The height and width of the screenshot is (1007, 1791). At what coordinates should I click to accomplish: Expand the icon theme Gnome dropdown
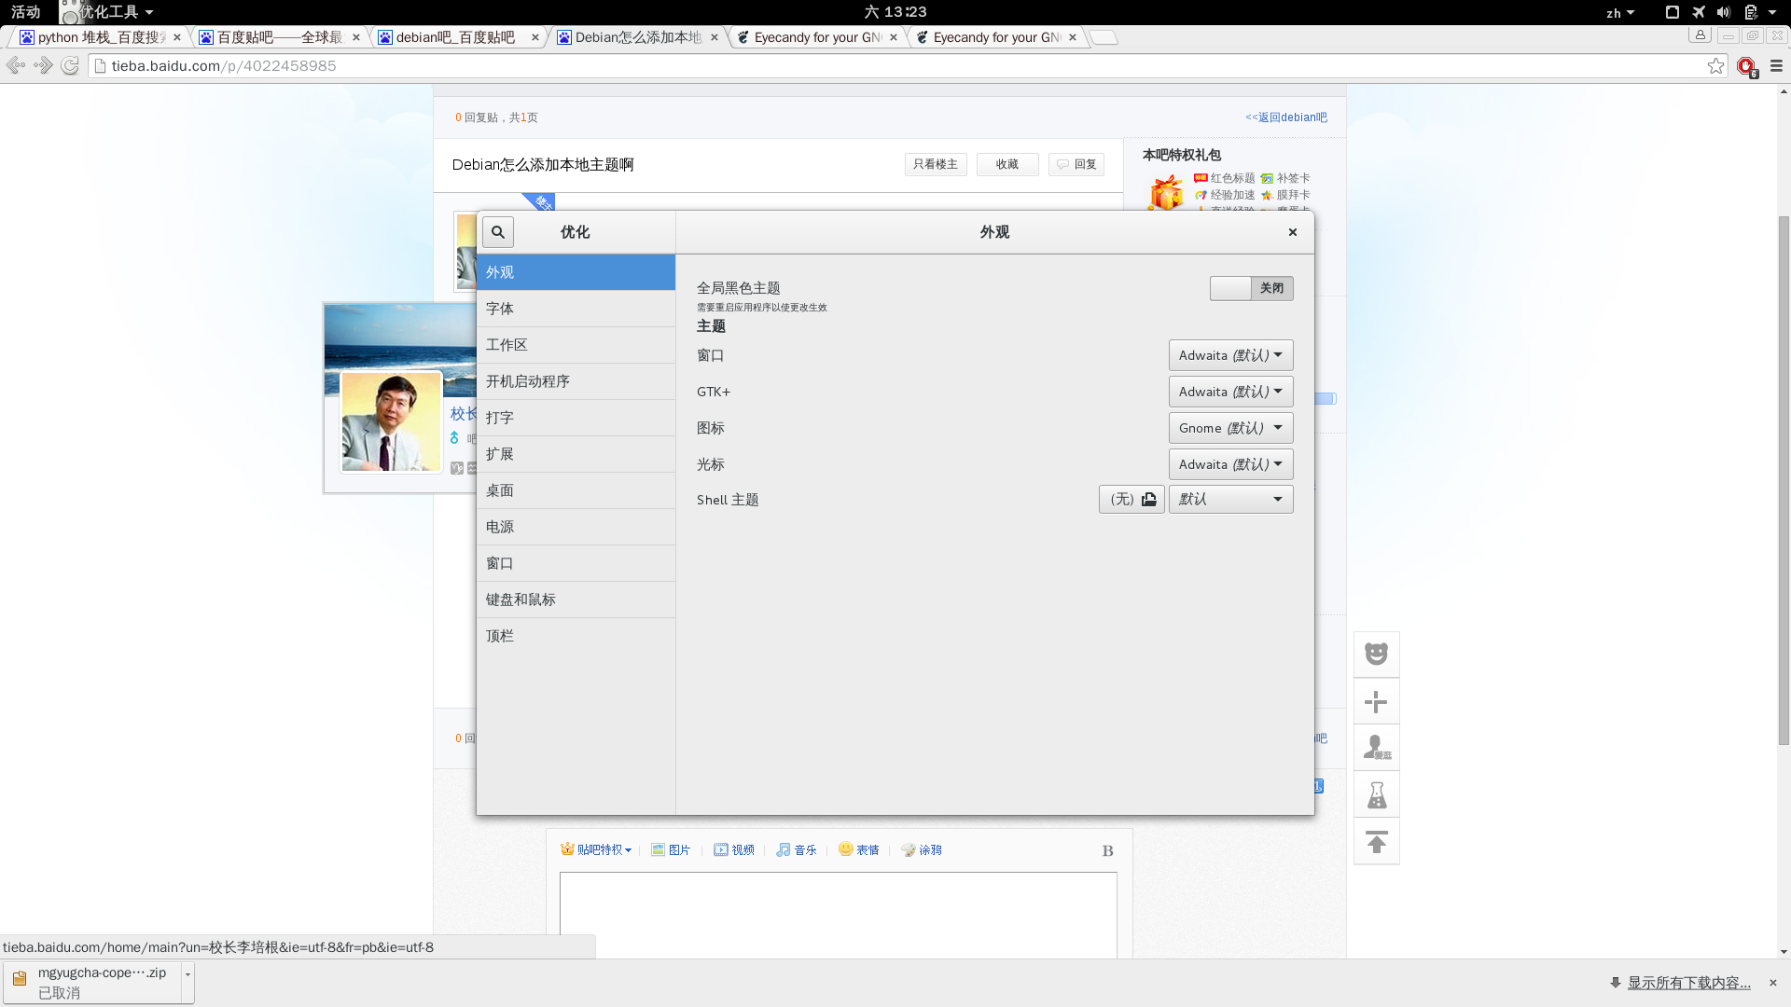tap(1230, 428)
